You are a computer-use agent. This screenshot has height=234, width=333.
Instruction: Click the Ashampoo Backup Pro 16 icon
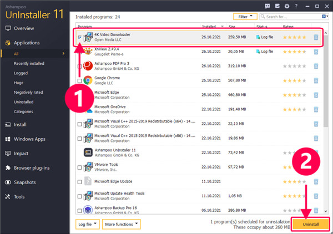click(x=88, y=210)
